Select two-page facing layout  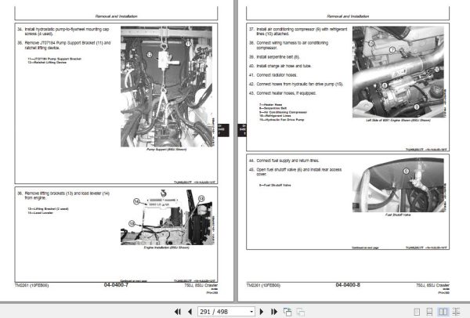coord(443,312)
